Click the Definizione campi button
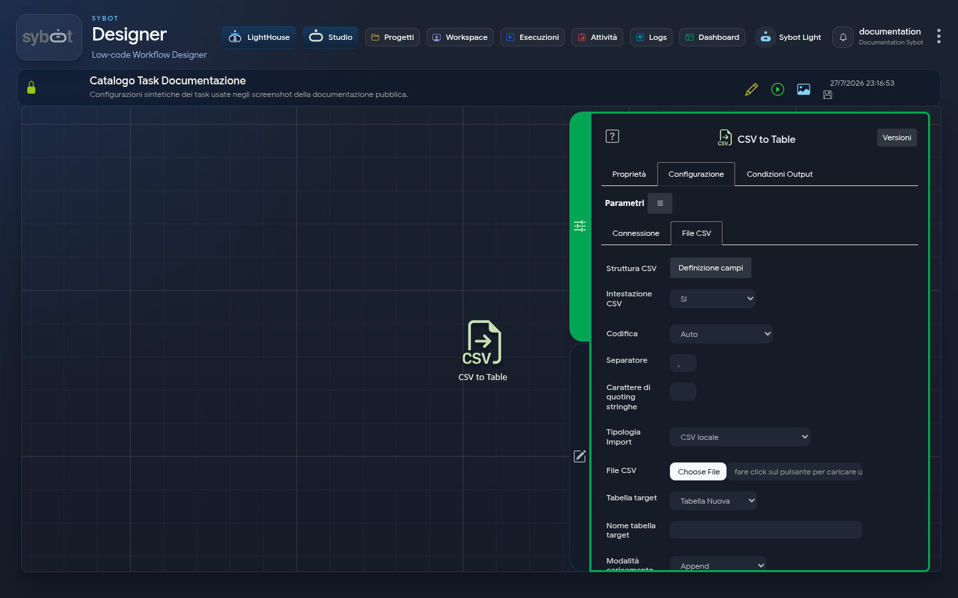 click(x=711, y=268)
